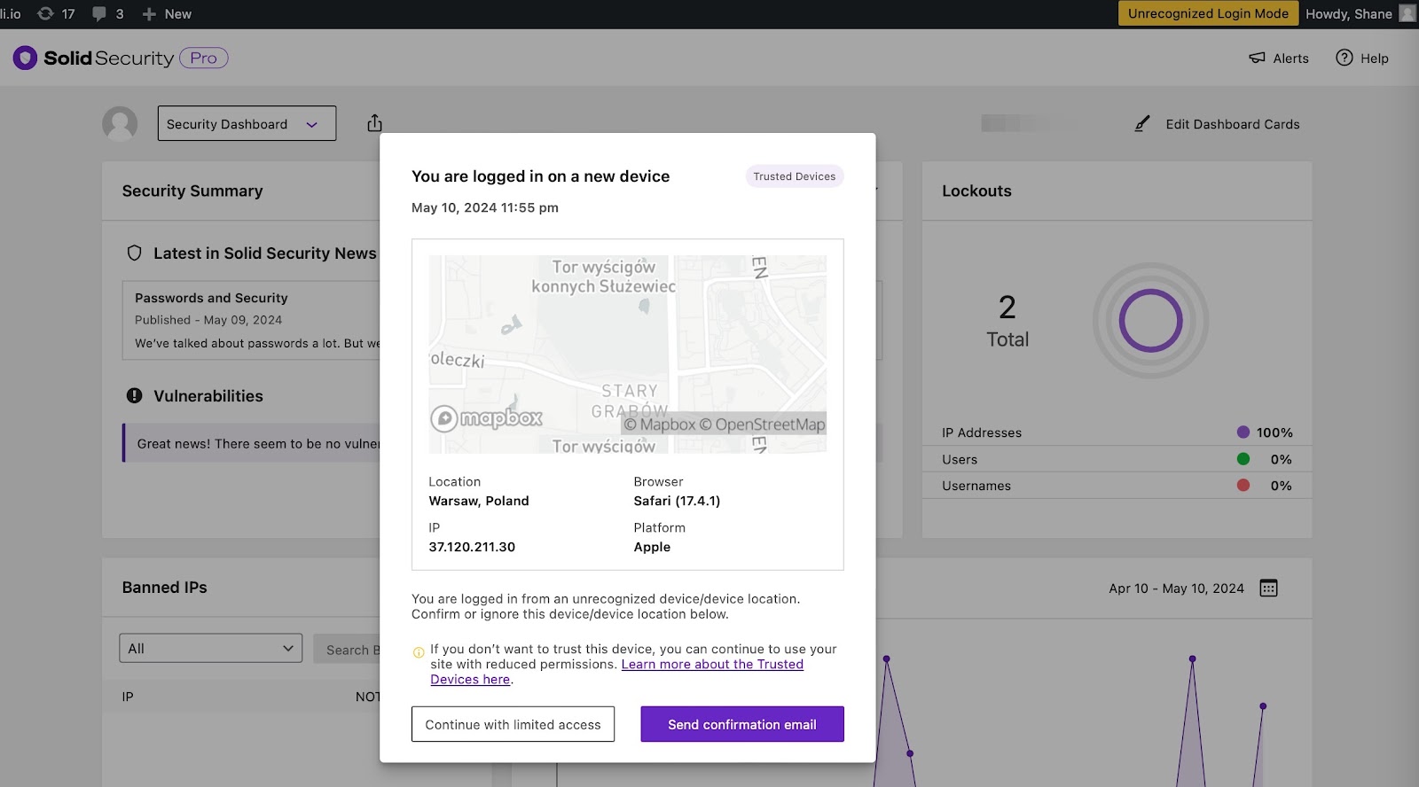Image resolution: width=1419 pixels, height=787 pixels.
Task: Click the Unrecognized Login Mode badge
Action: (1208, 14)
